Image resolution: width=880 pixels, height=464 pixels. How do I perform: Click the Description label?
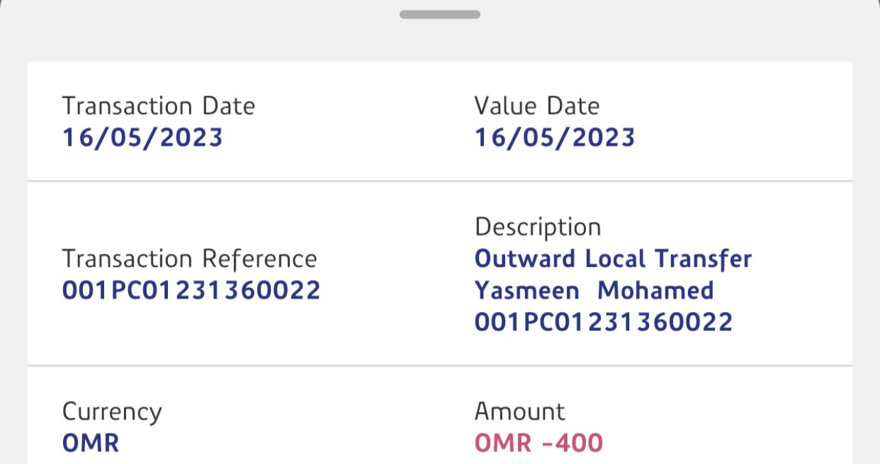tap(537, 227)
